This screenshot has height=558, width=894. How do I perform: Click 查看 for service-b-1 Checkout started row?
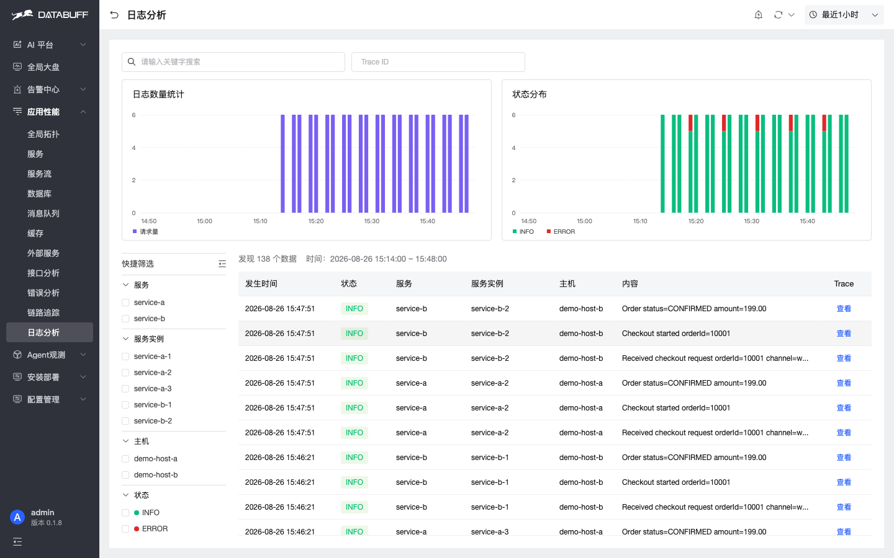(844, 482)
